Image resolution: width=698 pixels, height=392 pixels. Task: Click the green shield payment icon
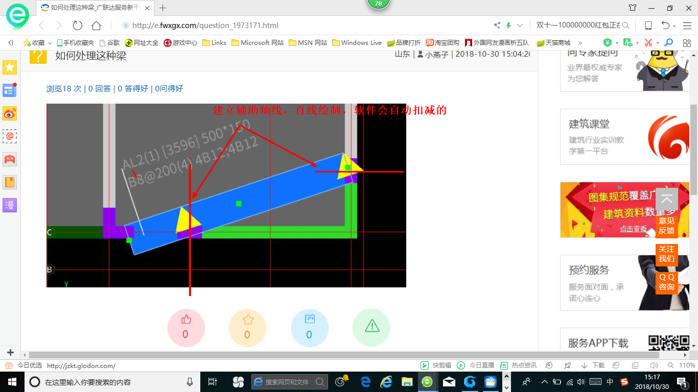pyautogui.click(x=607, y=43)
